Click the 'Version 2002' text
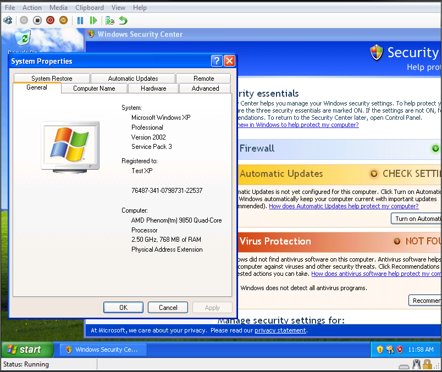442x372 pixels. pos(148,137)
